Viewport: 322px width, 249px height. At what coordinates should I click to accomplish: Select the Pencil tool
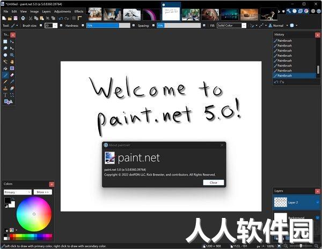(x=5, y=82)
